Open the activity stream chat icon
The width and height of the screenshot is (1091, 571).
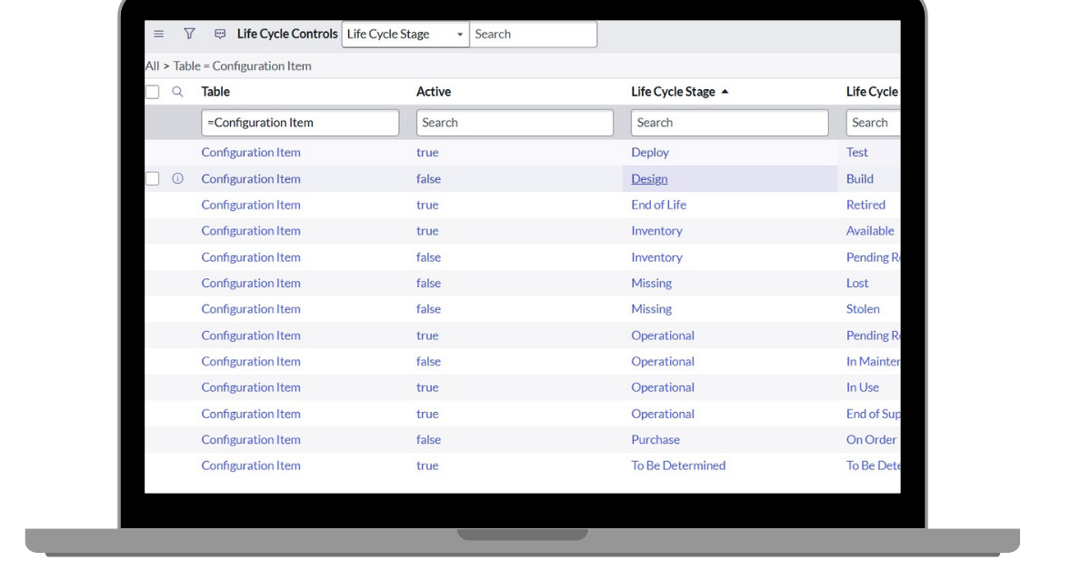coord(220,34)
